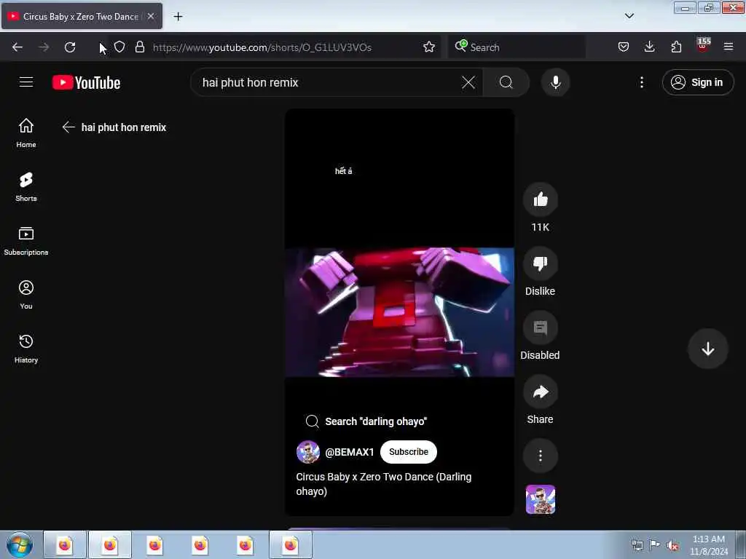Close the Circus Baby tab

[x=150, y=16]
